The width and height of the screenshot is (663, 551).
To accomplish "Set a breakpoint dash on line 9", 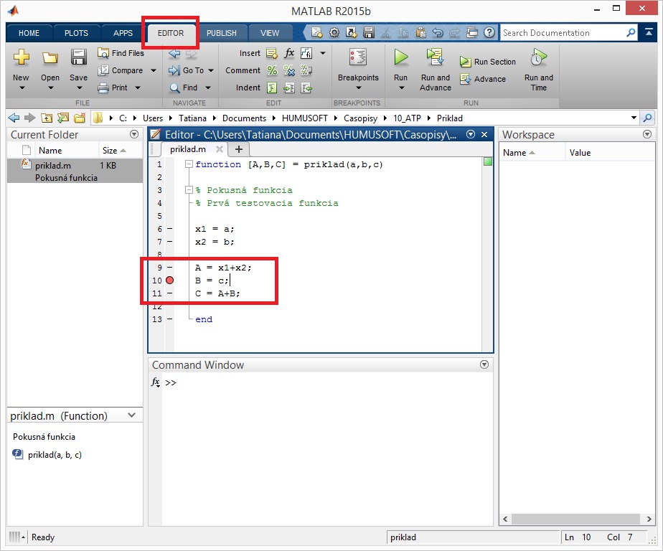I will coord(169,268).
